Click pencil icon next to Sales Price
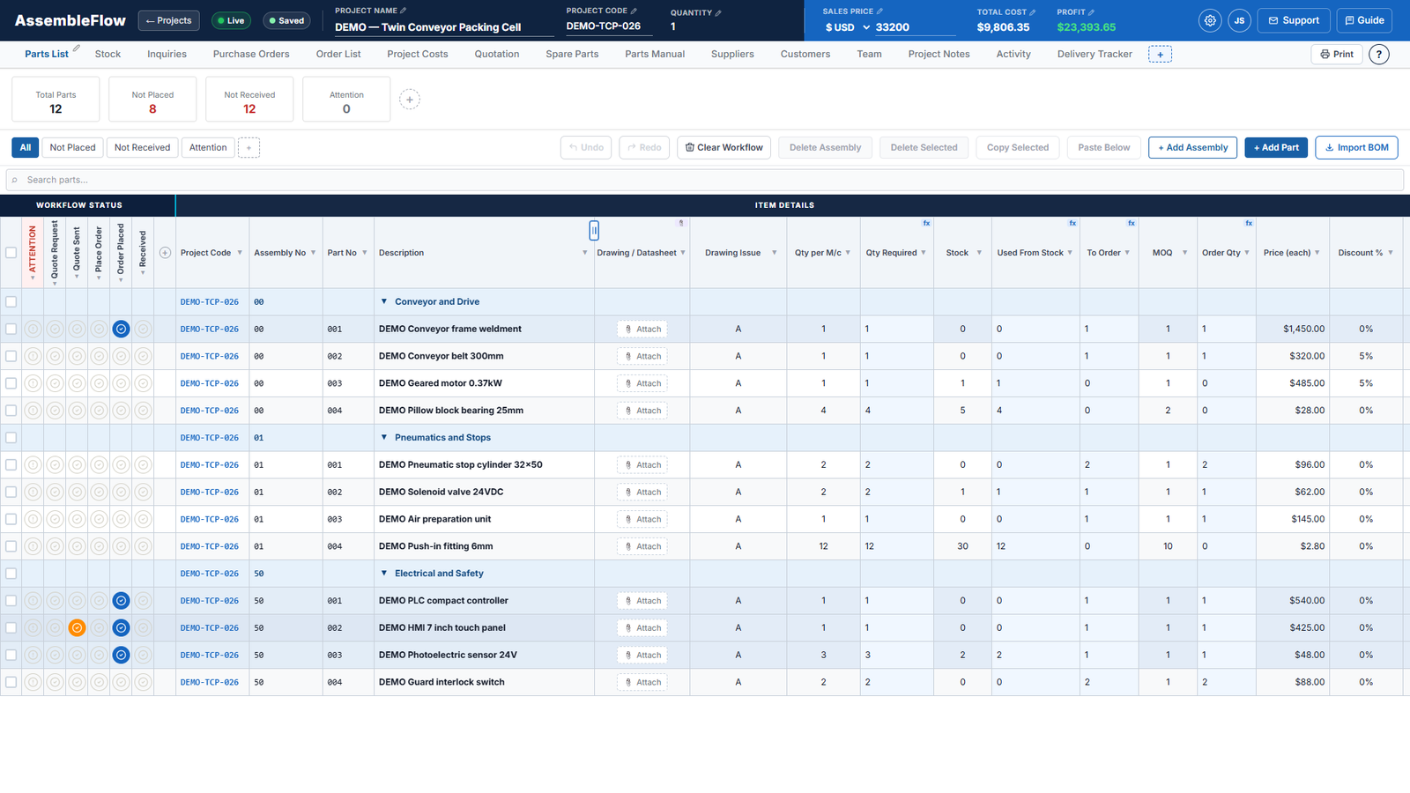 point(879,11)
